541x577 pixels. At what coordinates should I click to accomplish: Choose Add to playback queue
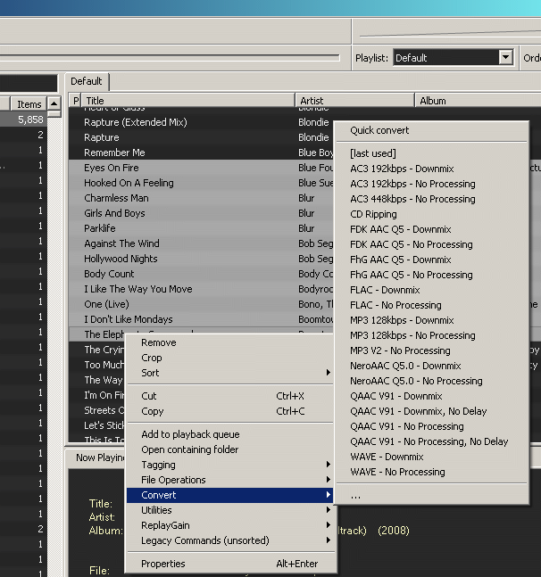pyautogui.click(x=190, y=434)
